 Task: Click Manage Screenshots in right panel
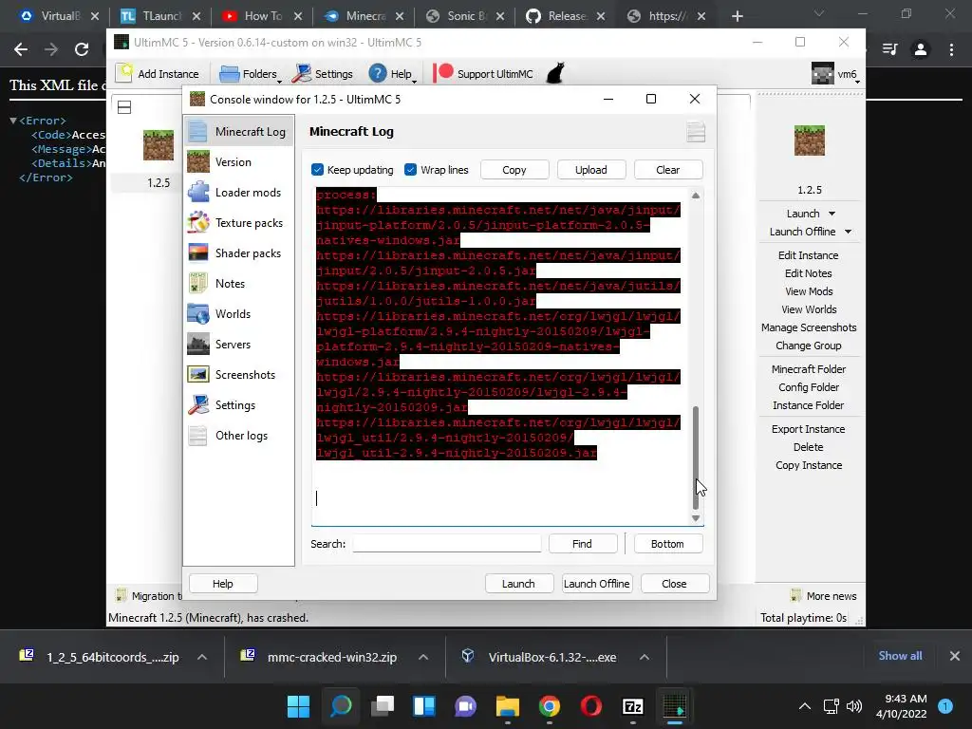pyautogui.click(x=809, y=327)
